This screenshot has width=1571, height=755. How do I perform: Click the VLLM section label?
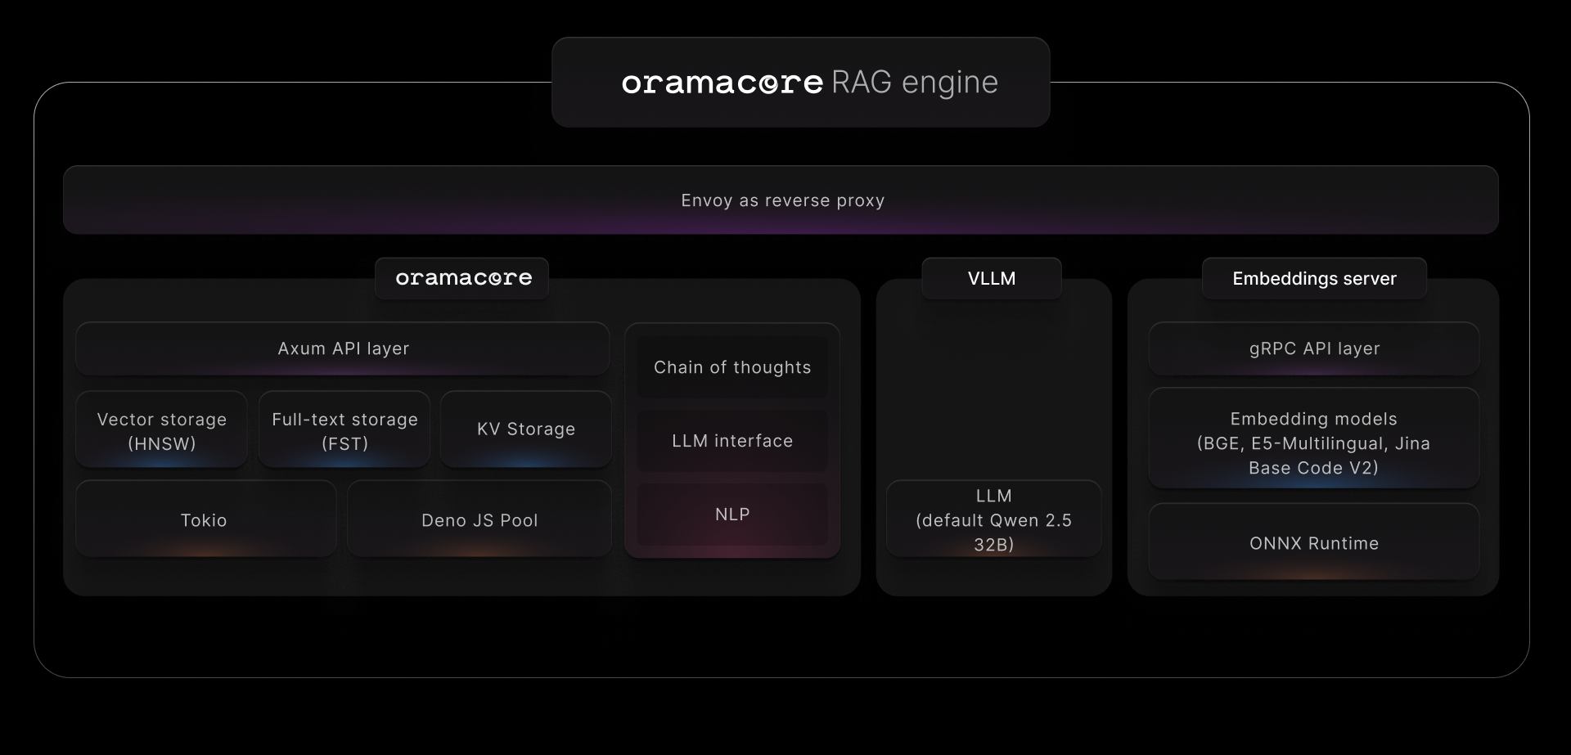point(992,278)
